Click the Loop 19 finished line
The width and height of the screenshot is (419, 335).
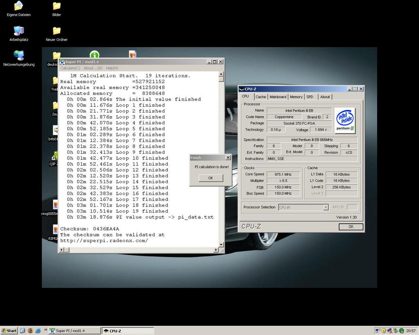[117, 211]
